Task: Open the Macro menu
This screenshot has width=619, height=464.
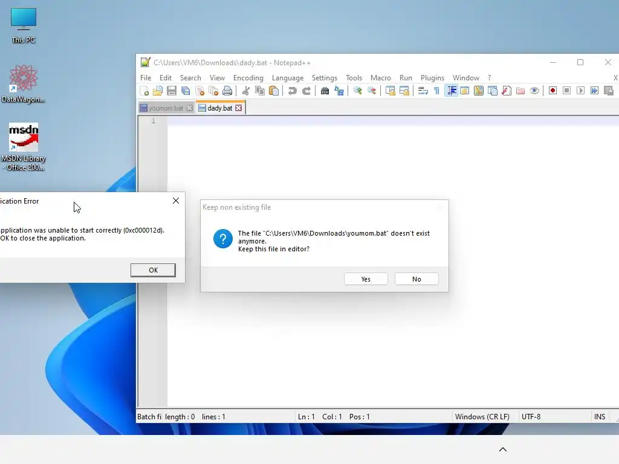Action: (x=381, y=78)
